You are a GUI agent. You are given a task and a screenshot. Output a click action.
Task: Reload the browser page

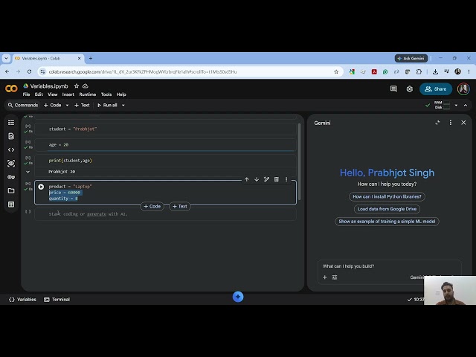click(x=29, y=72)
